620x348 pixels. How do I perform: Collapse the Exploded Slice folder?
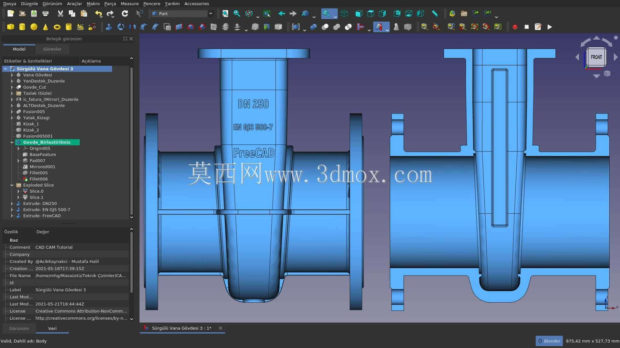pyautogui.click(x=12, y=185)
